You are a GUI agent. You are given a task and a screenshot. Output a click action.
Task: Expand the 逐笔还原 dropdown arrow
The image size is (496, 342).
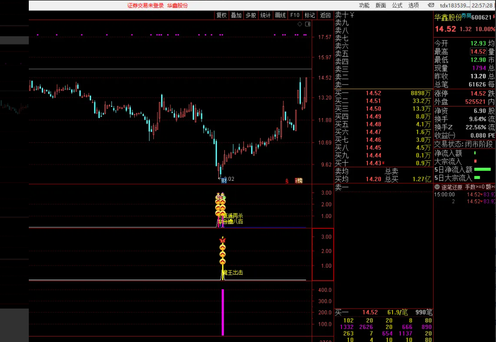pos(437,187)
